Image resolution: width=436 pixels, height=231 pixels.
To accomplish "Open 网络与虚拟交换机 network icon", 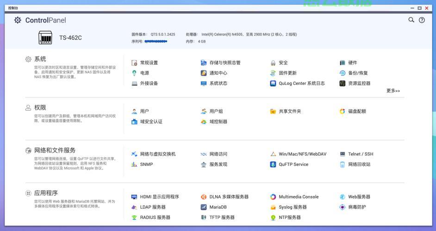I will coord(134,154).
